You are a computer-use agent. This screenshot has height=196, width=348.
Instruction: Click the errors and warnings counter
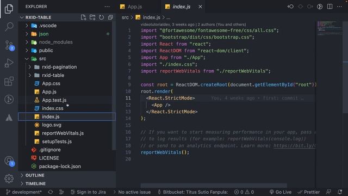(x=244, y=192)
